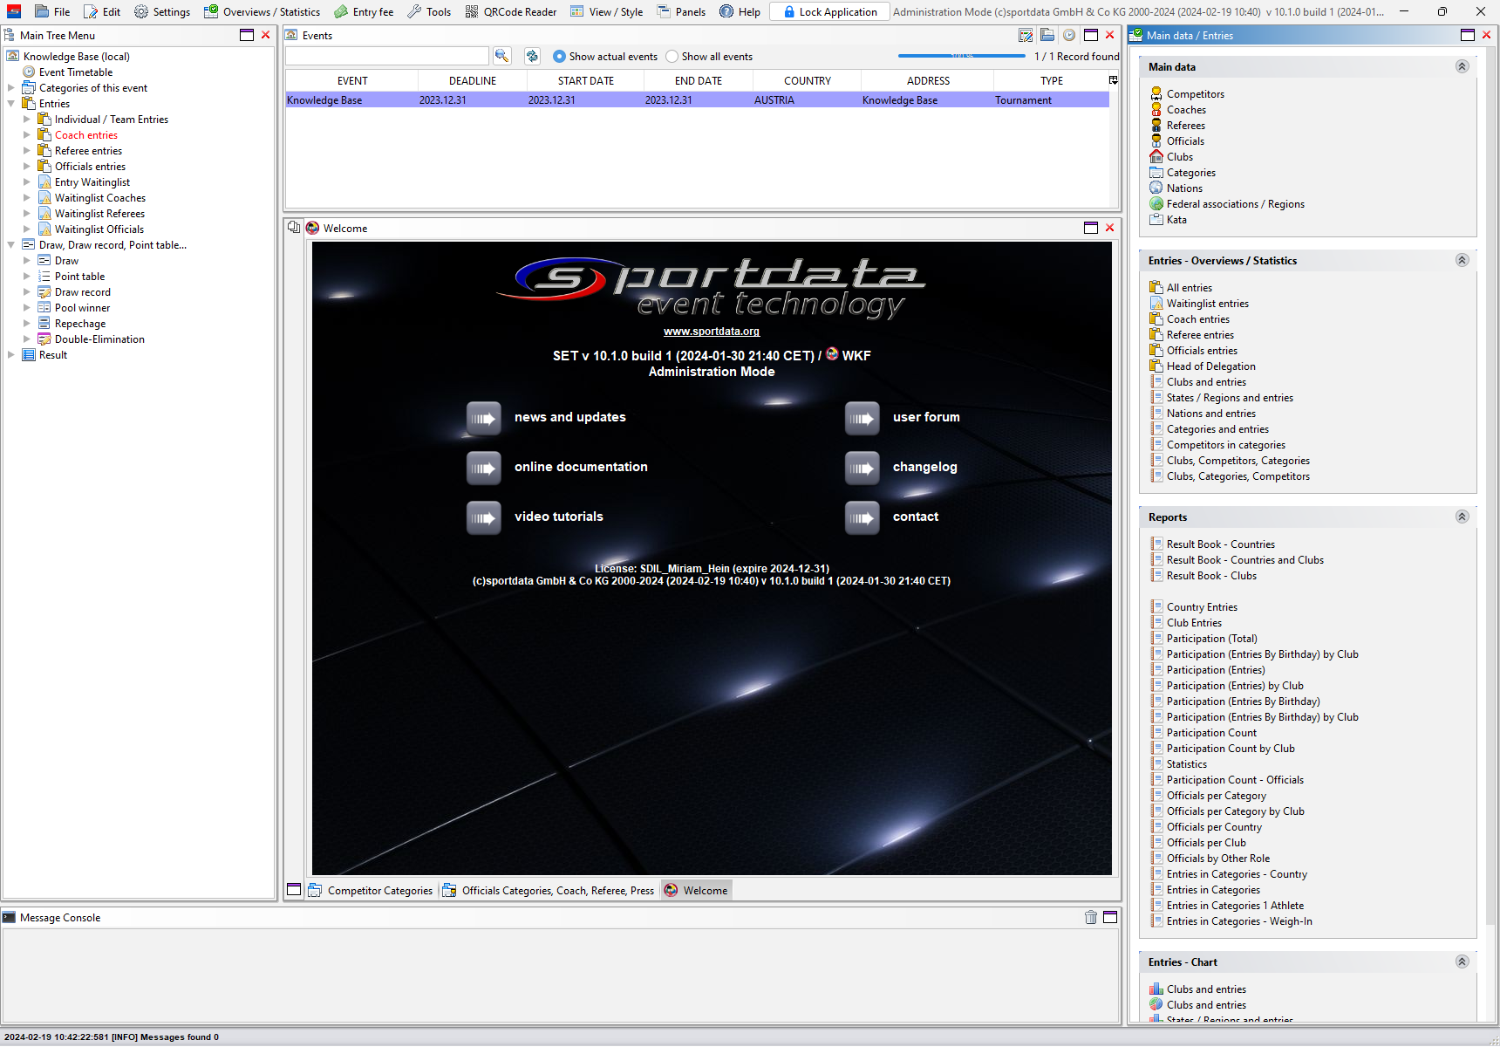Click the online documentation arrow icon
Screen dimensions: 1500x1047
click(x=483, y=468)
